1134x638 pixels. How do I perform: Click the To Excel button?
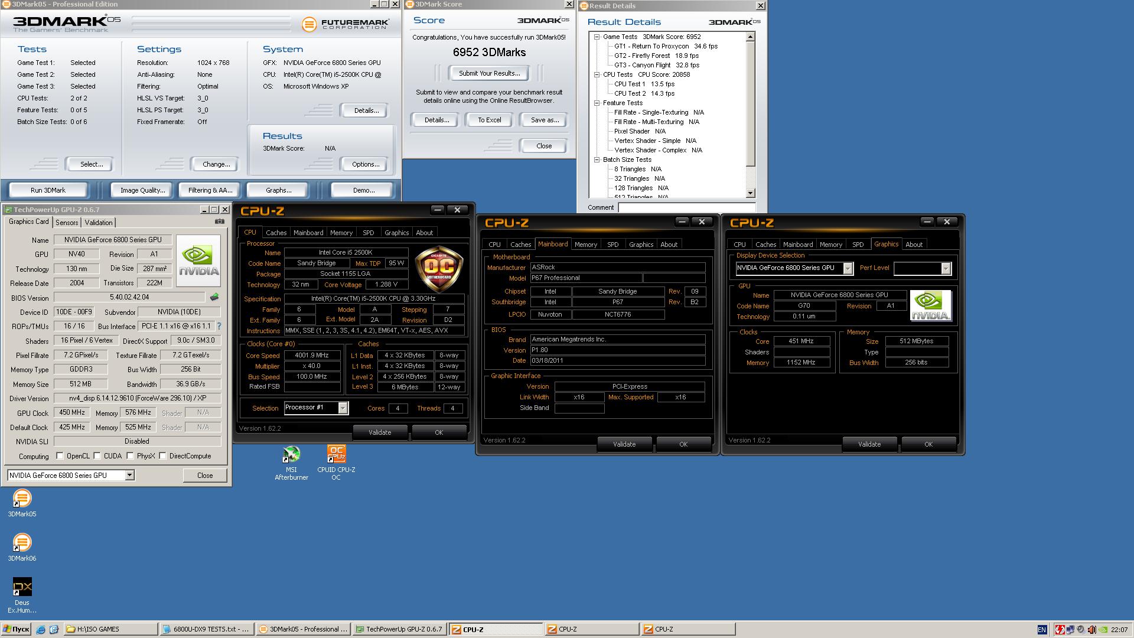tap(489, 120)
